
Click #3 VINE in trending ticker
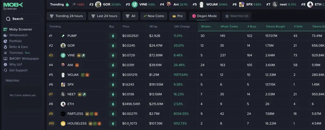(x=140, y=5)
